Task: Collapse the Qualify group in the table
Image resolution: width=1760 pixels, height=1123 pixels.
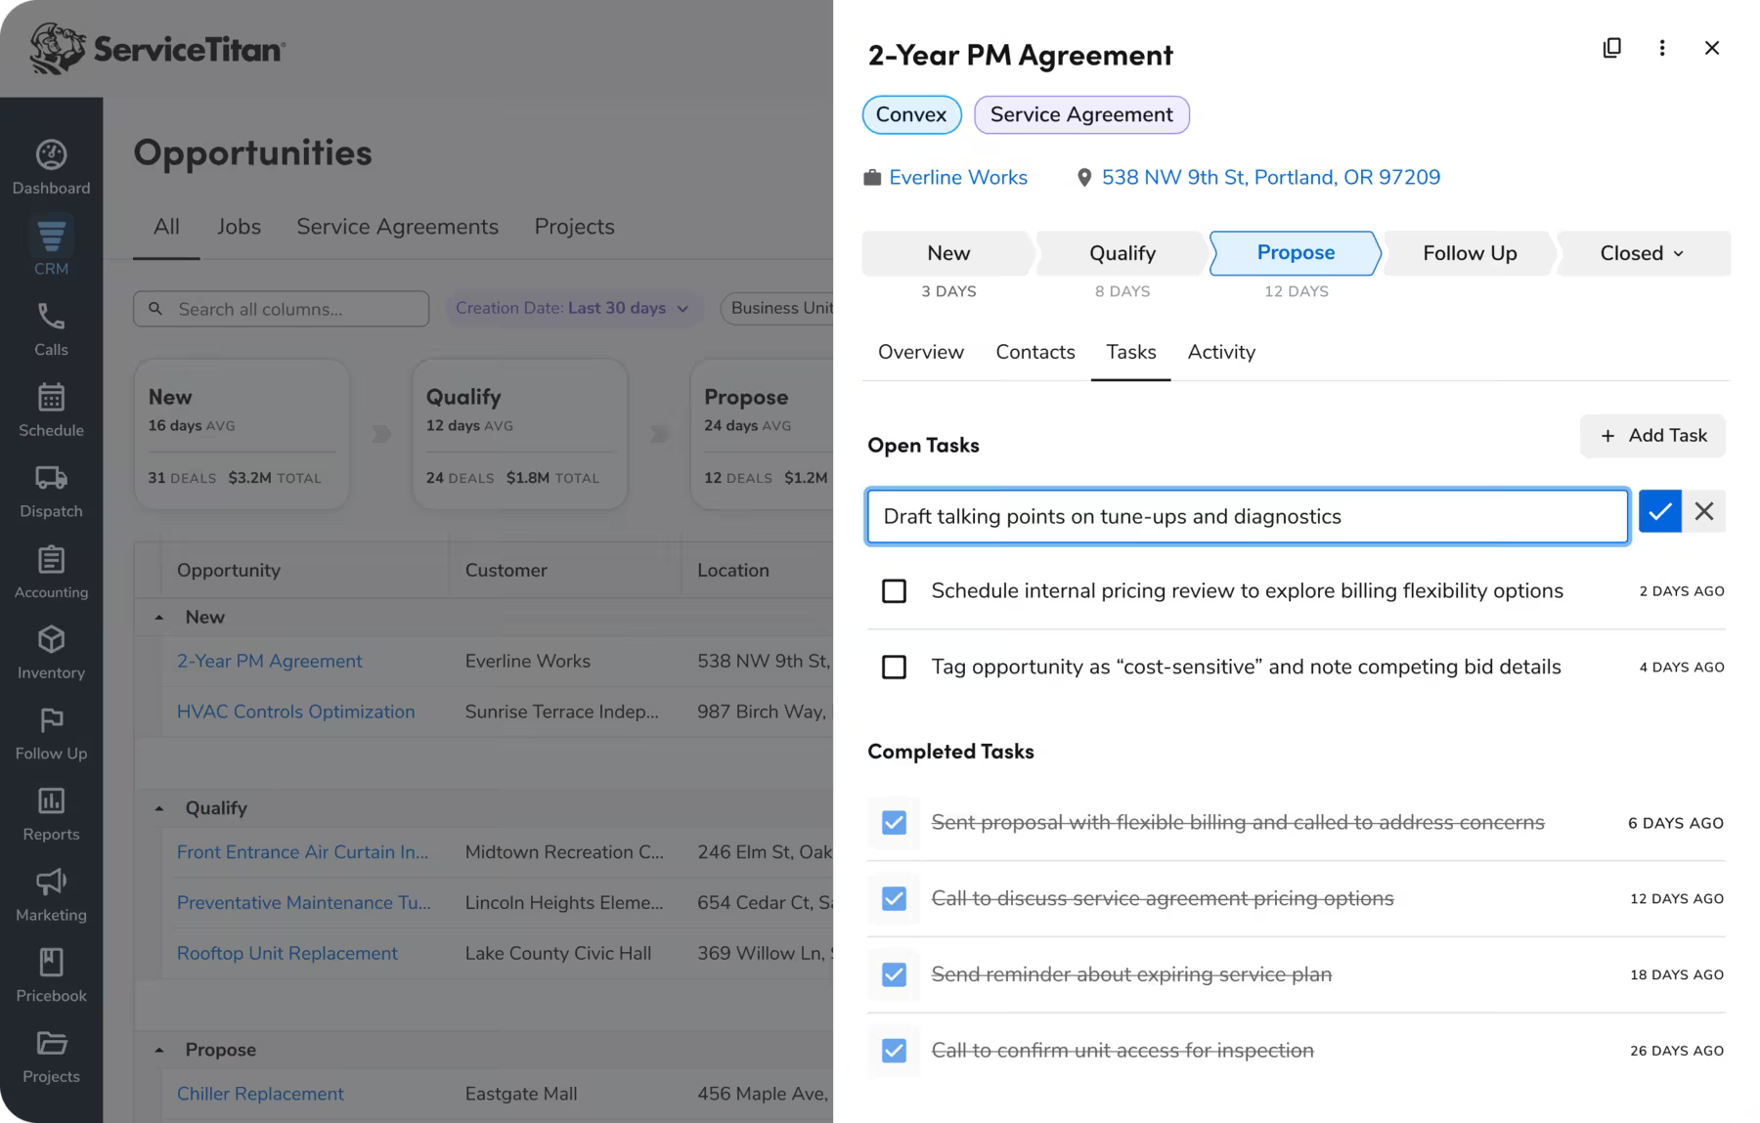Action: pyautogui.click(x=159, y=808)
